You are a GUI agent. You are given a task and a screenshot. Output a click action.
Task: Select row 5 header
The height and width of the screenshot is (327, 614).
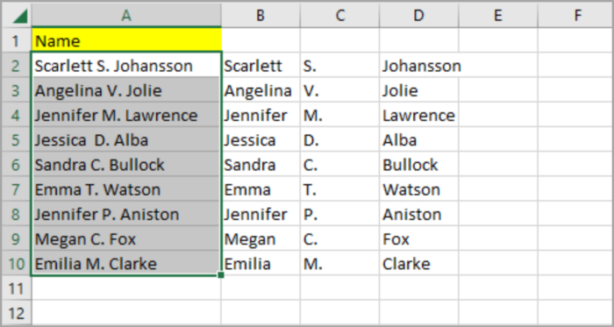tap(16, 140)
